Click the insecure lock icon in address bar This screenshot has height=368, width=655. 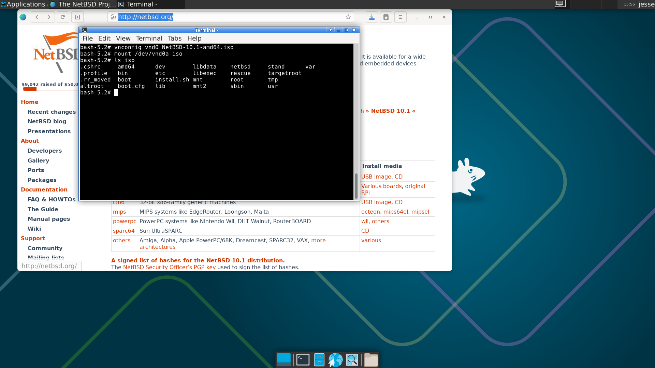[x=113, y=17]
